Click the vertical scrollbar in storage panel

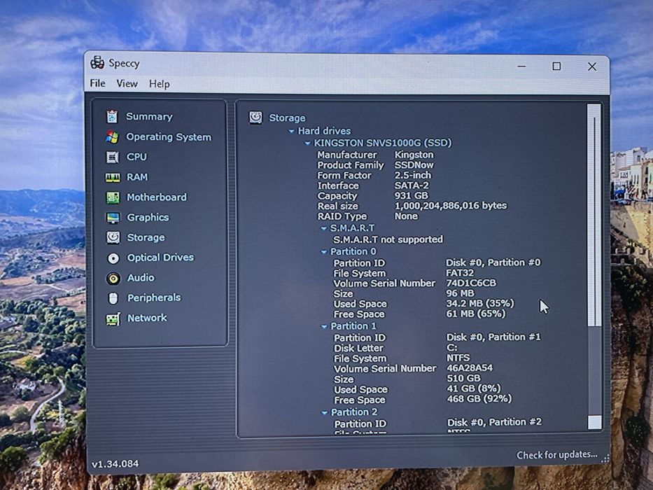pyautogui.click(x=594, y=267)
